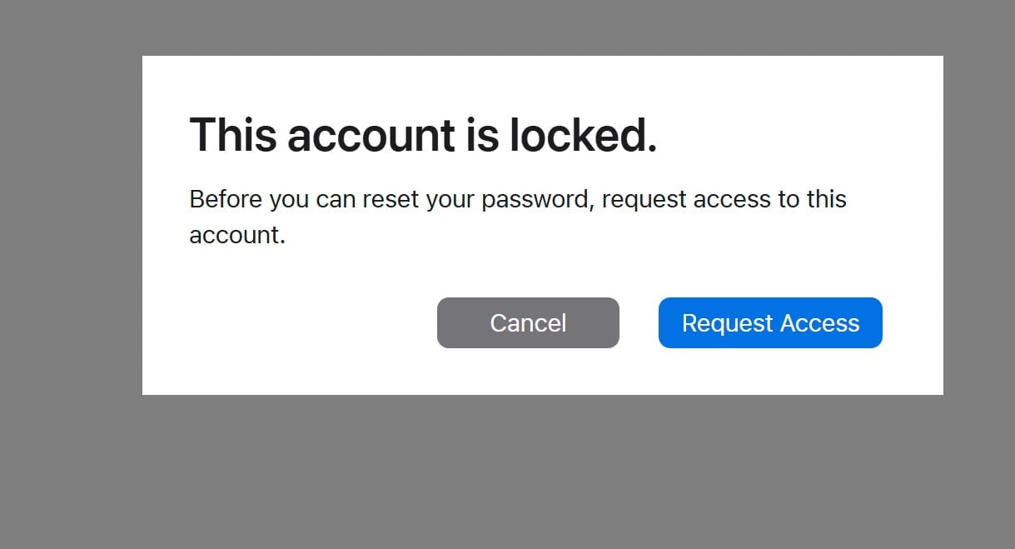The width and height of the screenshot is (1015, 549).
Task: Click the word "account." ending the message
Action: coord(237,235)
